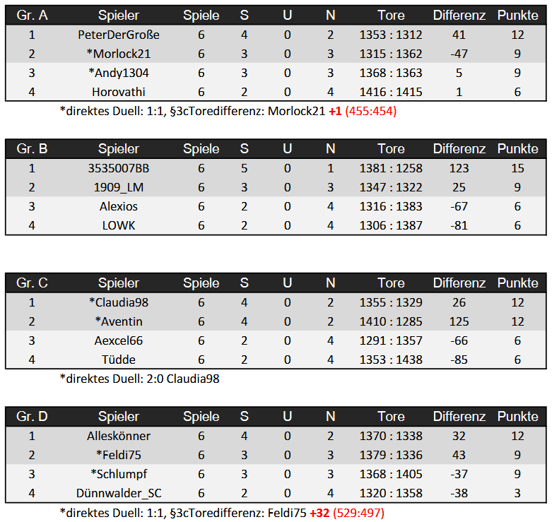Click the Gr. B header cell
552x522 pixels.
click(32, 149)
